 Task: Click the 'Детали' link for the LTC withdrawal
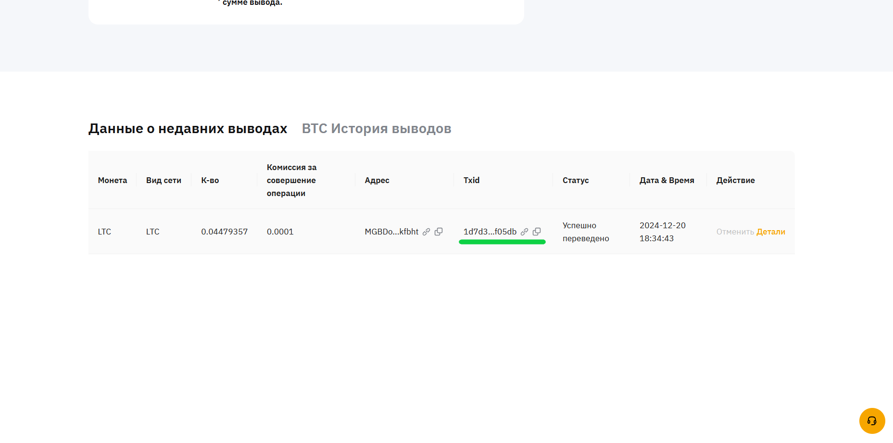[770, 232]
